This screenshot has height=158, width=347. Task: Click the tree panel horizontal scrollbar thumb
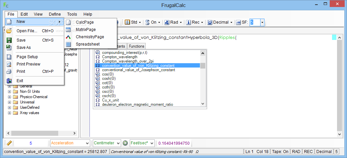click(x=35, y=133)
